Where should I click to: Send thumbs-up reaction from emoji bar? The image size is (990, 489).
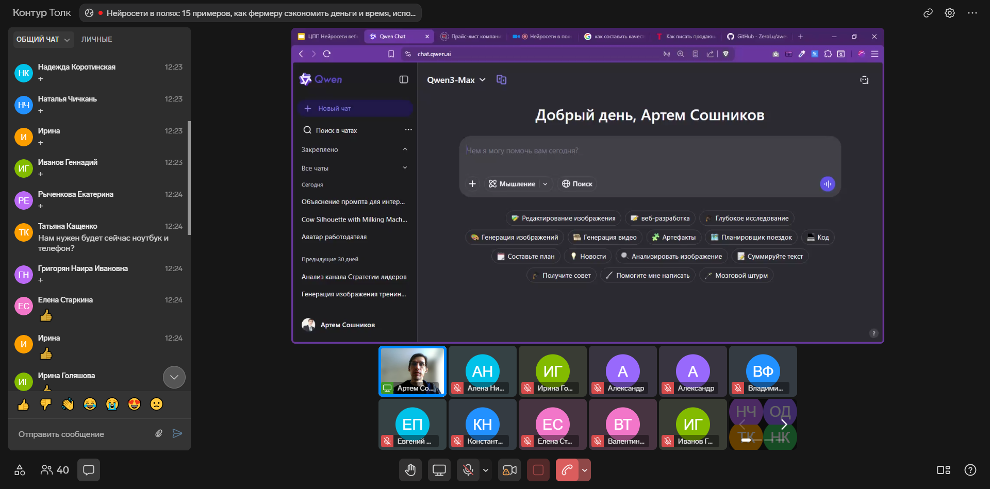[23, 404]
